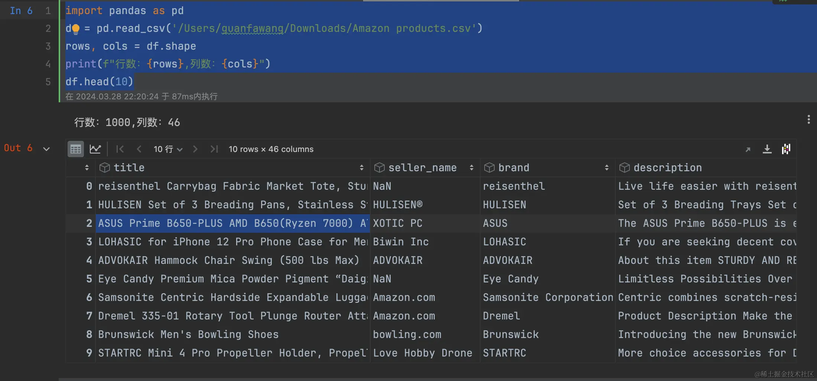
Task: Click the 'import pandas as pd' code line
Action: pyautogui.click(x=124, y=10)
